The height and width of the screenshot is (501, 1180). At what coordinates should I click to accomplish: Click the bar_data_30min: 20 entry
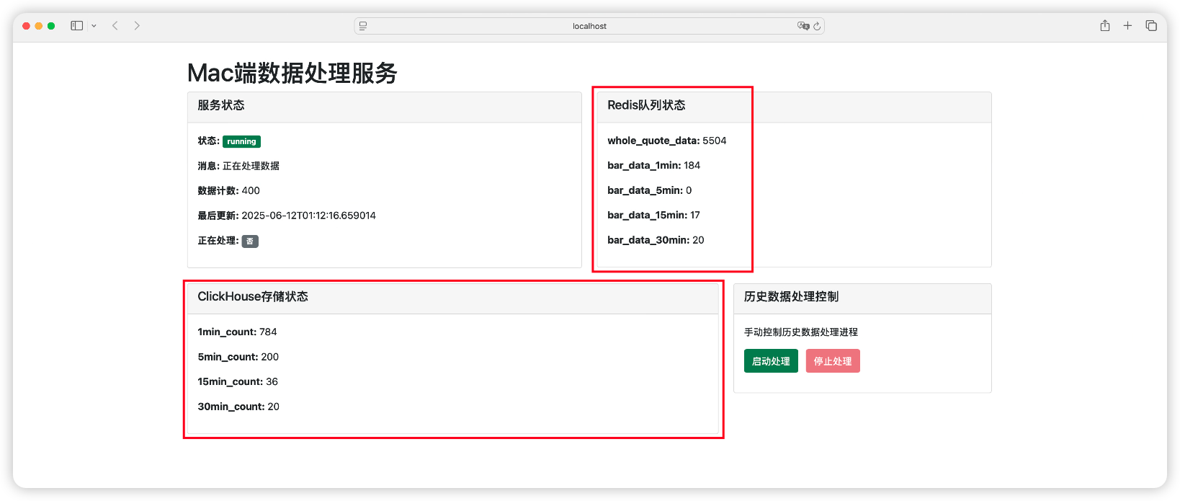656,240
